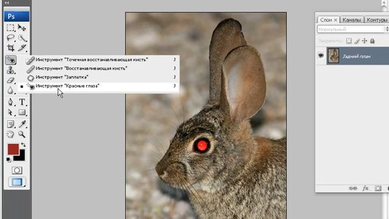Select the Hand tool
Viewport: 389px width, 219px height.
10,134
